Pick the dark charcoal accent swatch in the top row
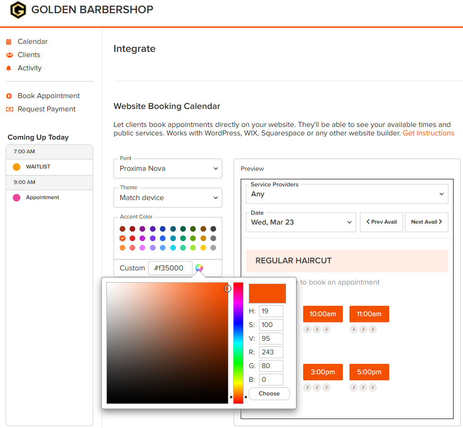463x428 pixels. point(213,229)
